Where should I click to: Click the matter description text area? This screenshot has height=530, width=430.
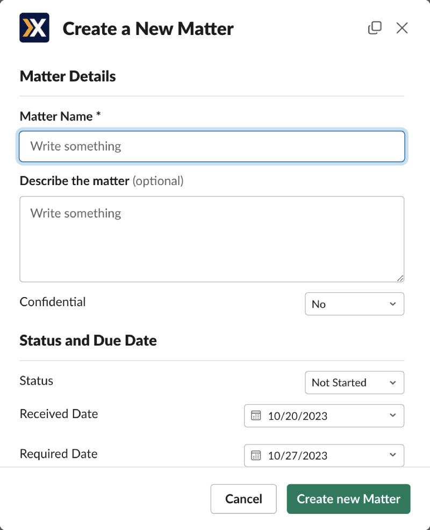212,239
